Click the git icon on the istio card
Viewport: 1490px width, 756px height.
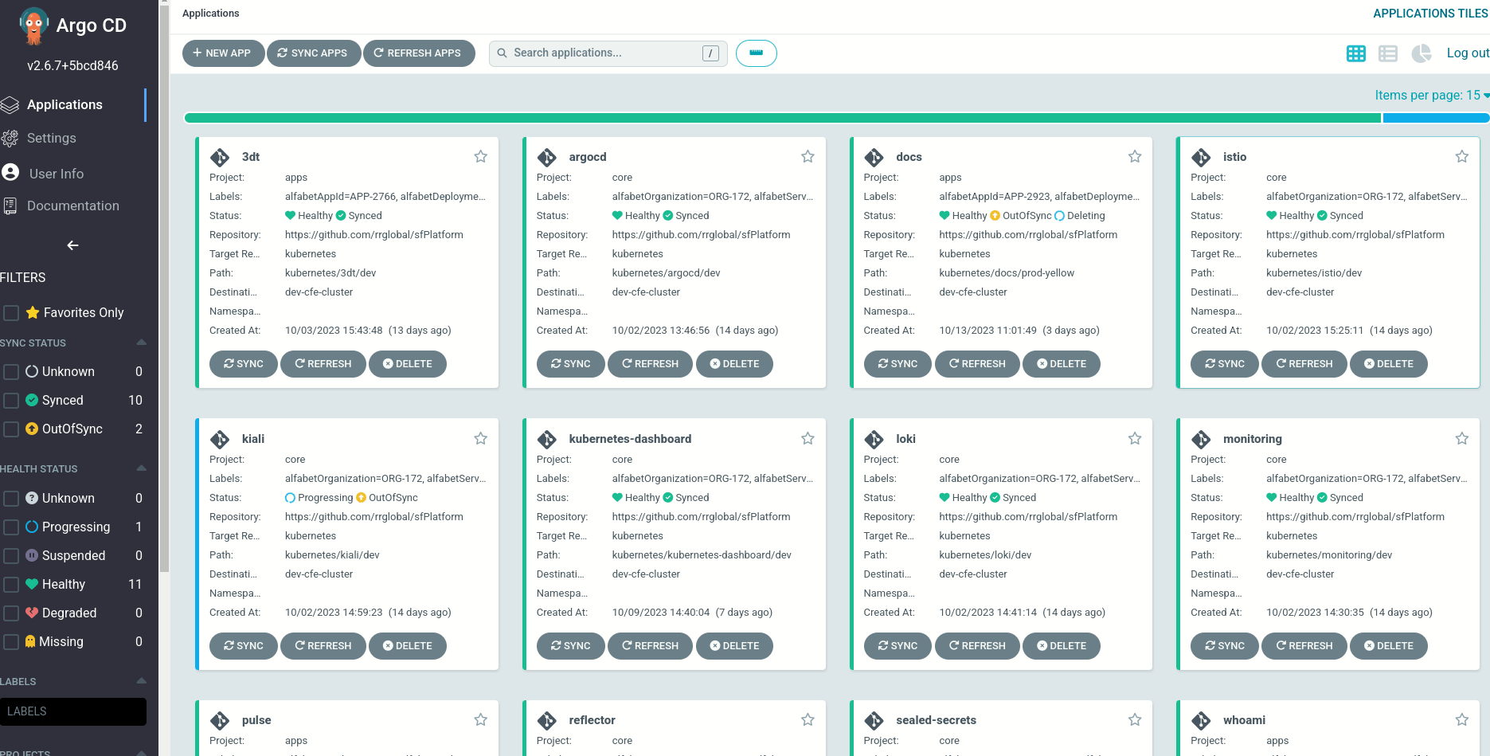(x=1201, y=158)
